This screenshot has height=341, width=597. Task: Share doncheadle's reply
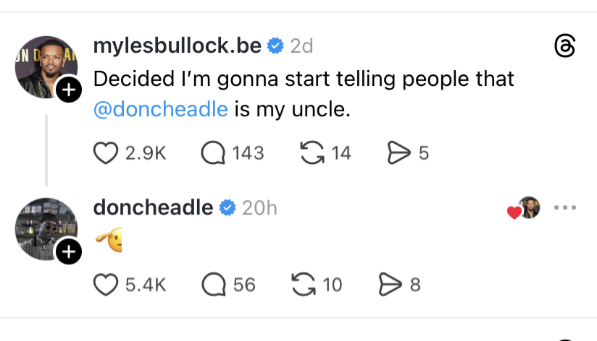pos(392,285)
